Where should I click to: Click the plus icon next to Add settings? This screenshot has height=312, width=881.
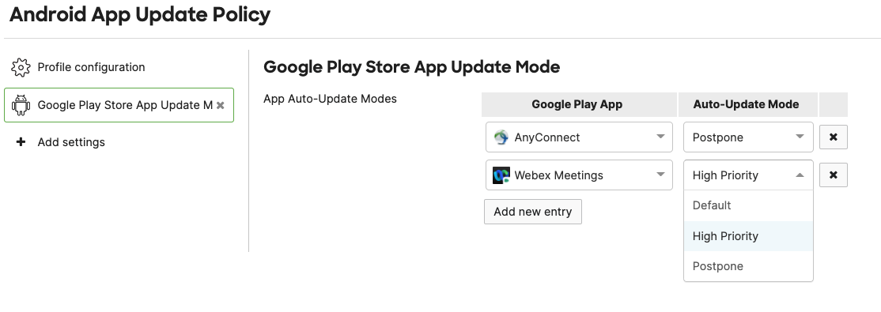pos(21,142)
